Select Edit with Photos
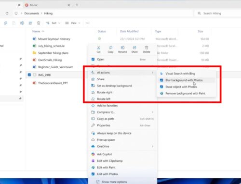 pos(122,174)
